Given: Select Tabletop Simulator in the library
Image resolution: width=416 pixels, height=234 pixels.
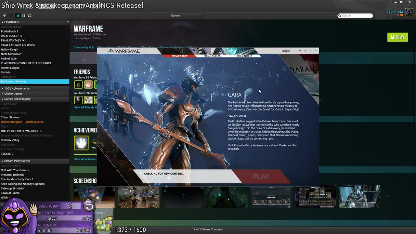Looking at the screenshot, I should point(13,188).
